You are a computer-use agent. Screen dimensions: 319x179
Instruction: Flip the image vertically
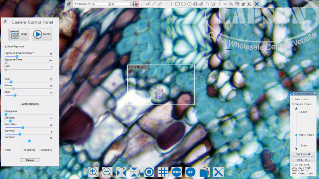pyautogui.click(x=135, y=172)
